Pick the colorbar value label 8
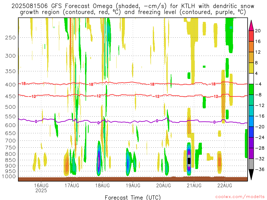 pyautogui.click(x=257, y=63)
